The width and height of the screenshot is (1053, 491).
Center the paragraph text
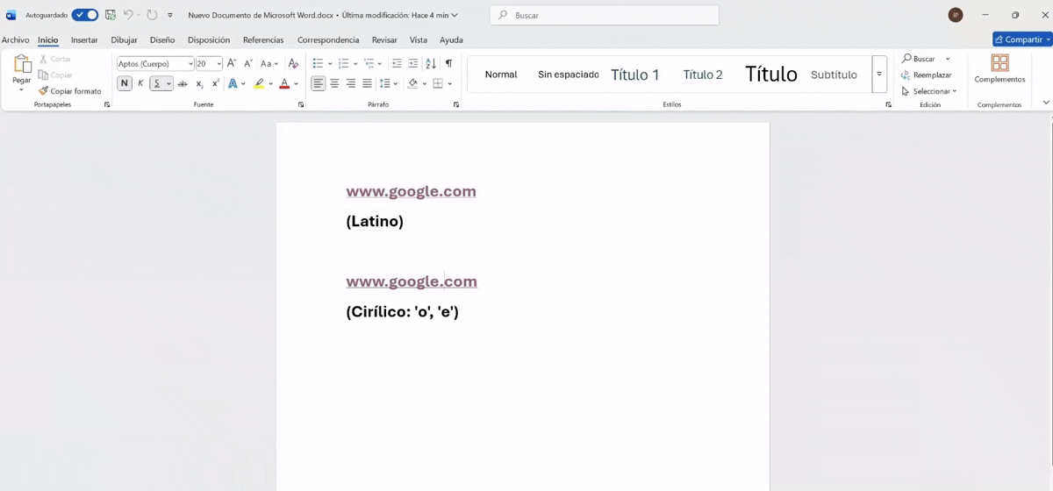[x=334, y=84]
